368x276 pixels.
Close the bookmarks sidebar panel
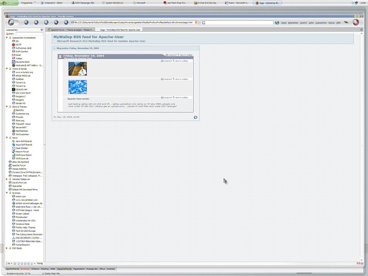[43, 29]
